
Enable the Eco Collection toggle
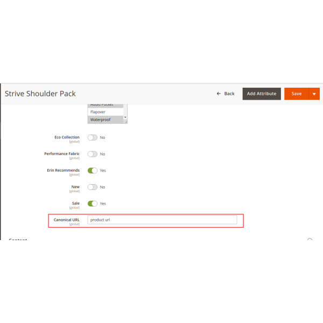tap(93, 137)
